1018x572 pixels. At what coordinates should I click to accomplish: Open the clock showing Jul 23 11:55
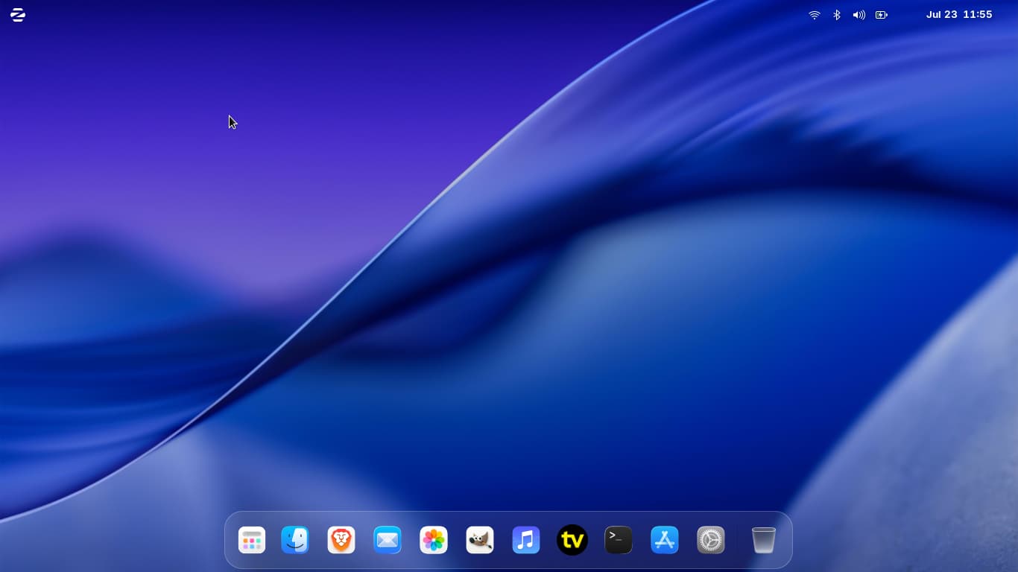[x=959, y=15]
